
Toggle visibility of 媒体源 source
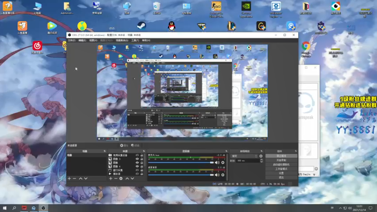[x=137, y=174]
